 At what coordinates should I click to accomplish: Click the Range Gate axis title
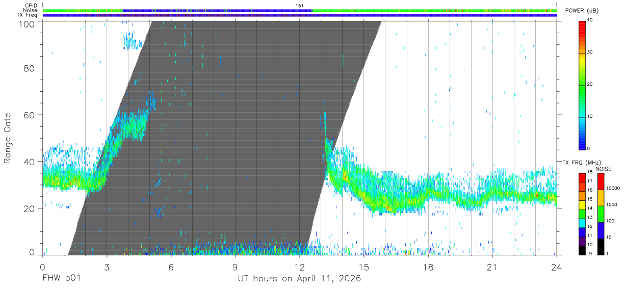(x=8, y=138)
